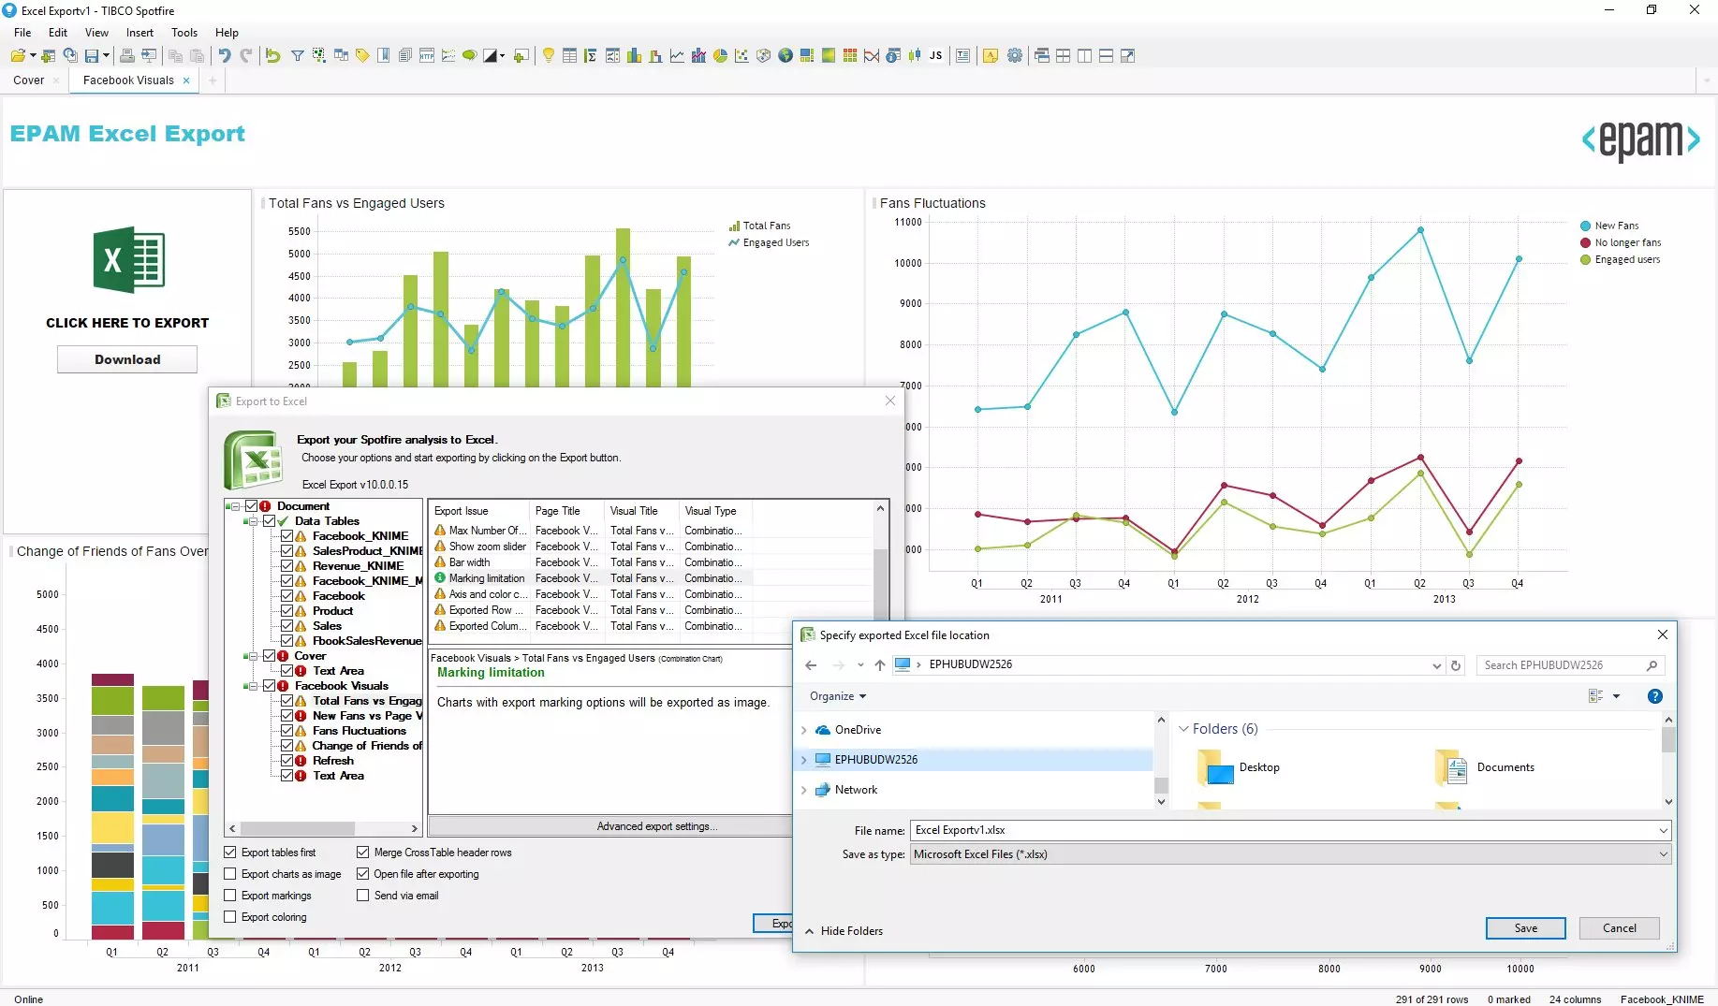Click the JS visualization toolbar icon
This screenshot has height=1006, width=1718.
coord(936,56)
